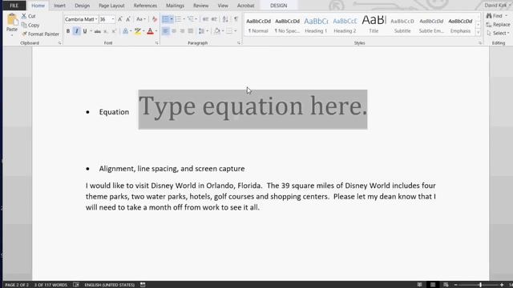513x288 pixels.
Task: Switch to the Insert ribbon tab
Action: click(x=59, y=6)
